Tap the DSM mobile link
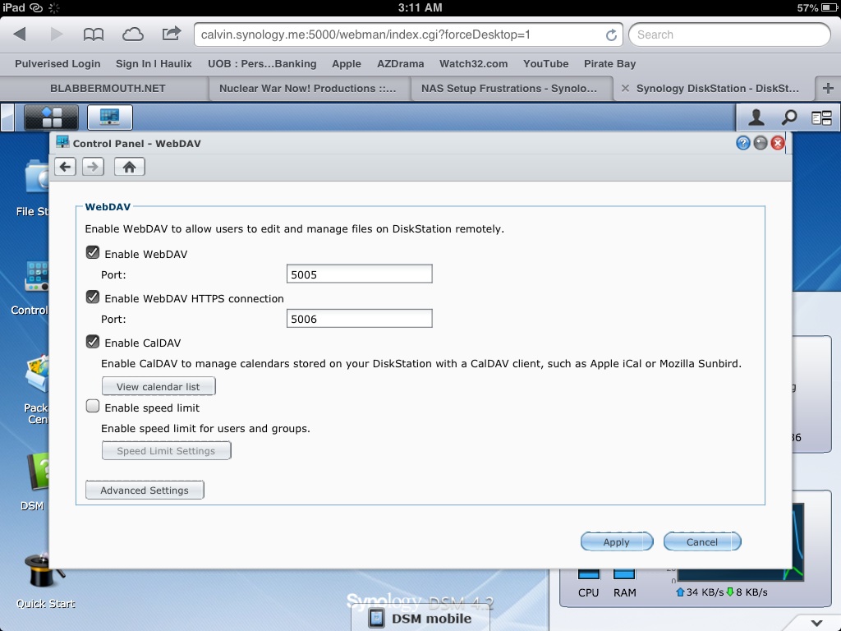This screenshot has width=841, height=631. 420,618
